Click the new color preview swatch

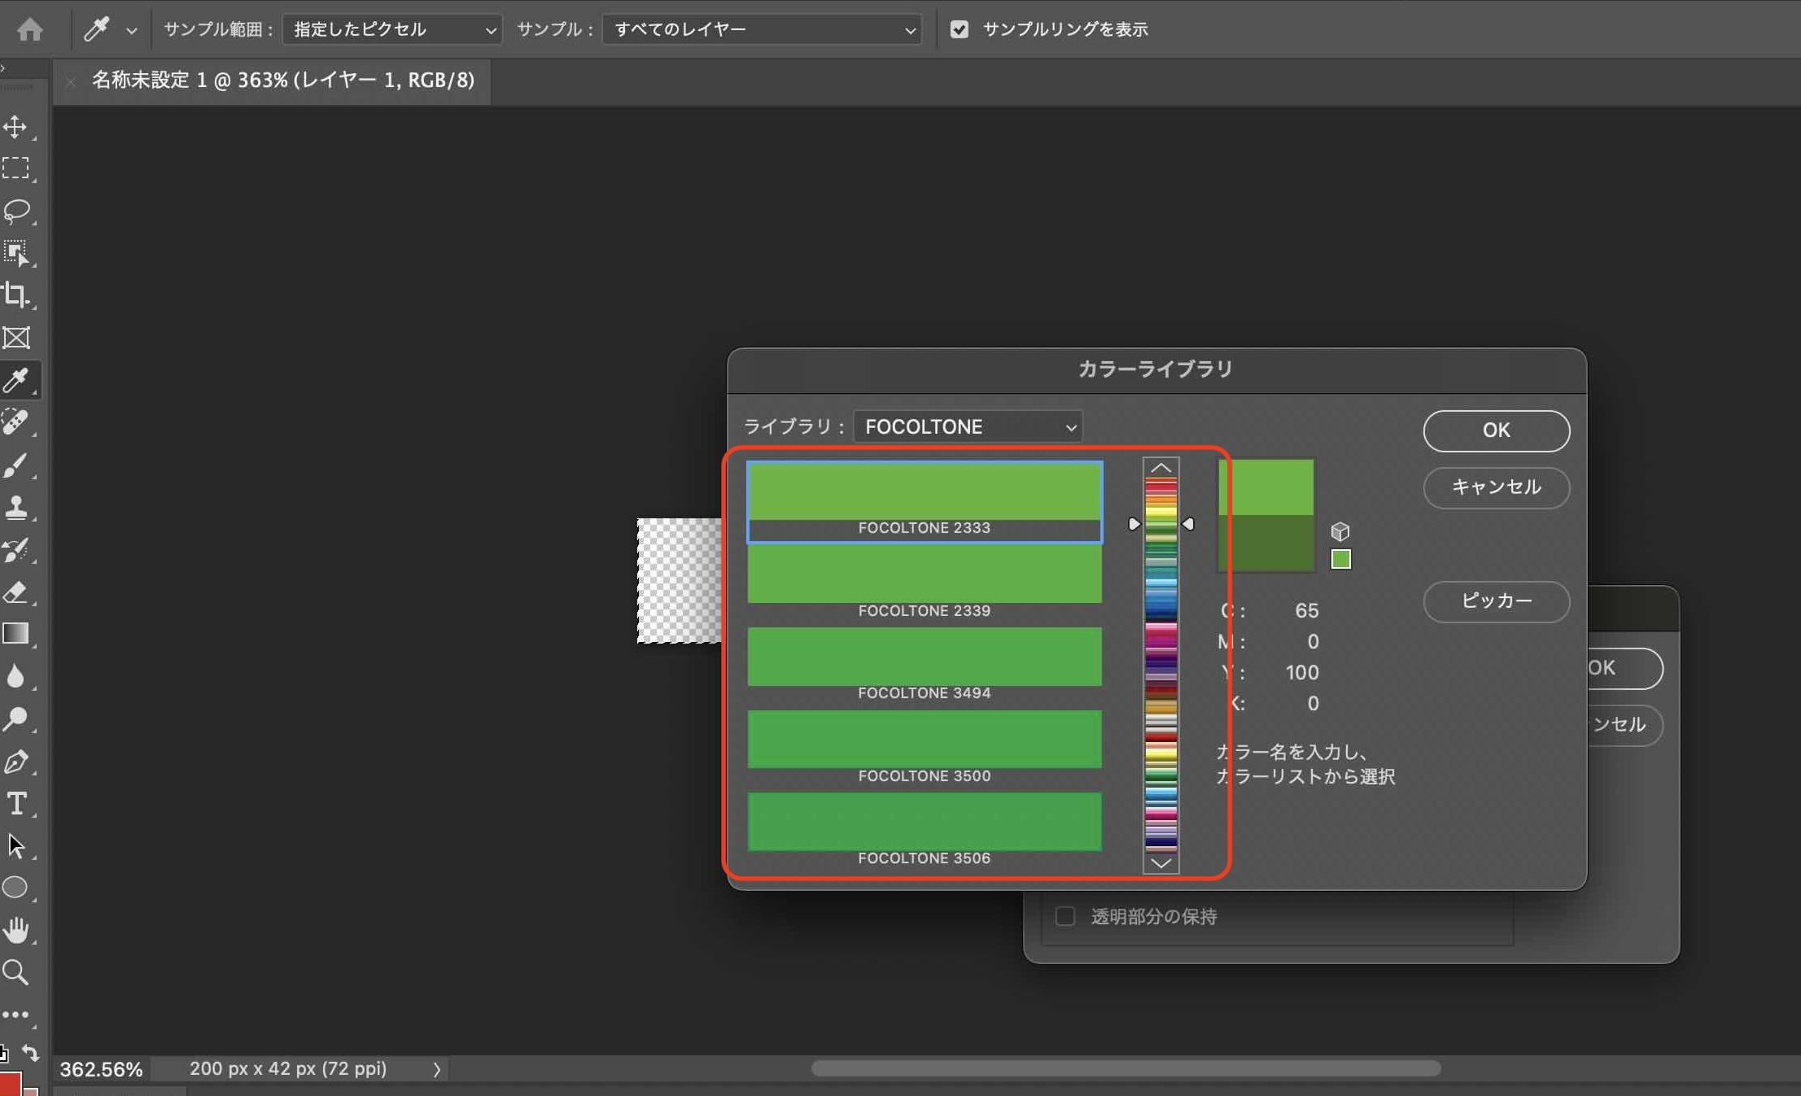tap(1266, 487)
